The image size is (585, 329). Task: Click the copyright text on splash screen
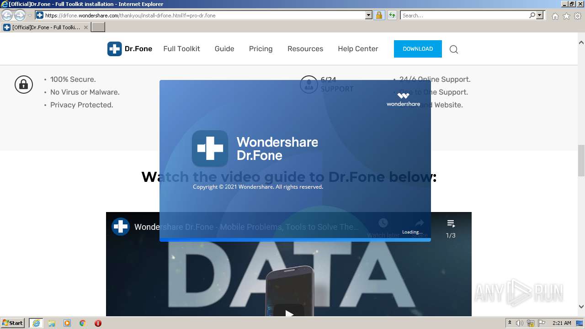click(258, 187)
